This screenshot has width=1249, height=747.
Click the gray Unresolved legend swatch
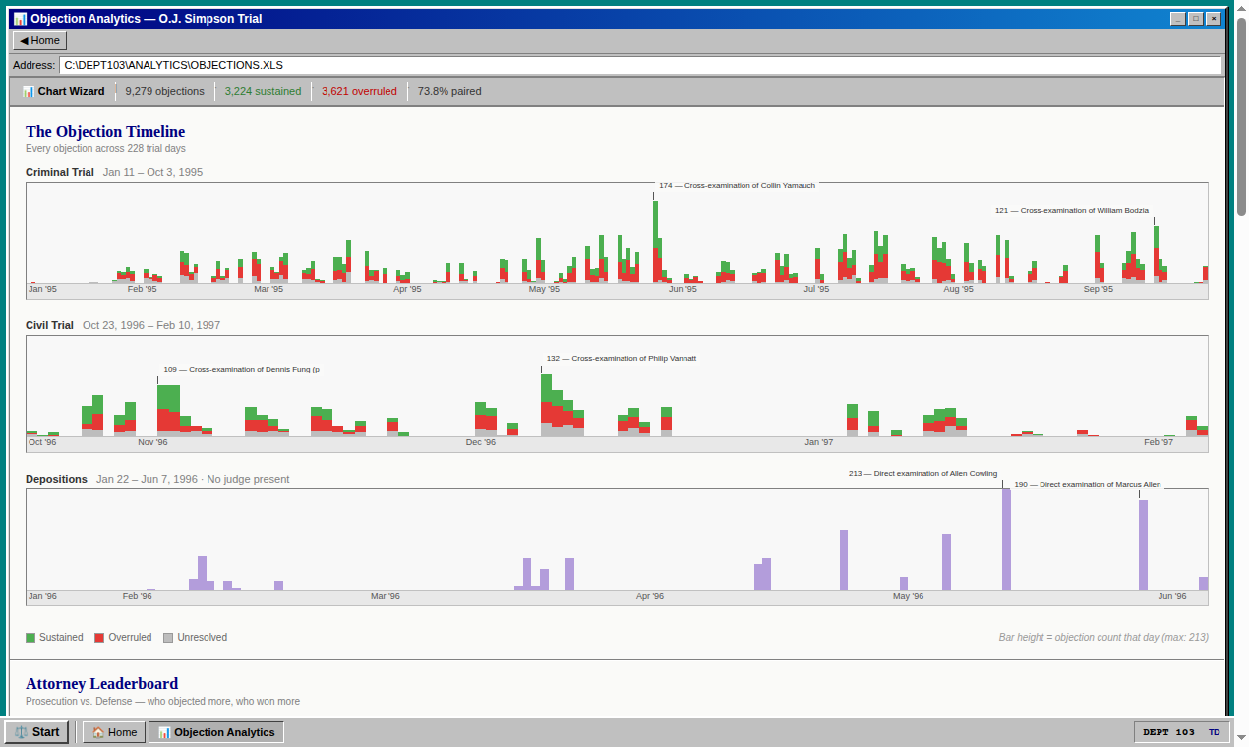[x=168, y=638]
